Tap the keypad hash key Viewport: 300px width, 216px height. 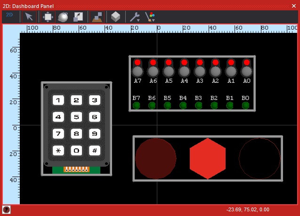tap(95, 150)
